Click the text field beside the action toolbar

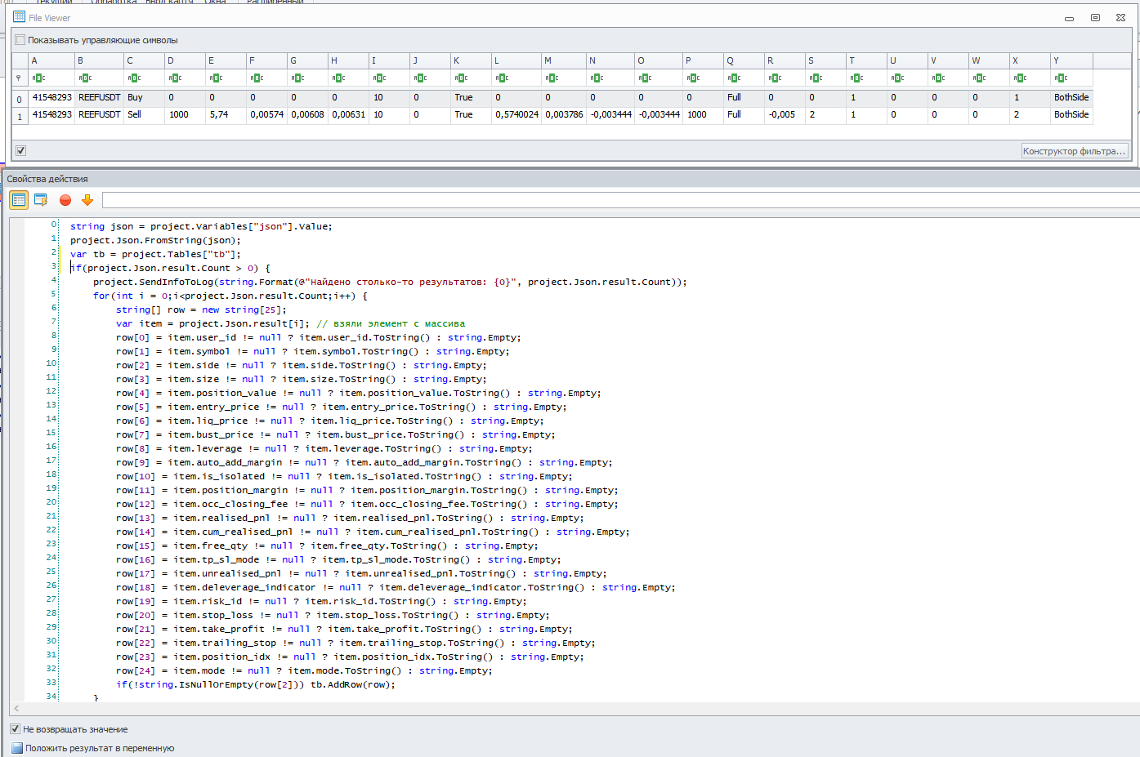pyautogui.click(x=619, y=200)
